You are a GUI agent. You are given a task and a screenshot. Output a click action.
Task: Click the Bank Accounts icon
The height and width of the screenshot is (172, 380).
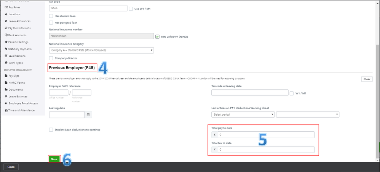coord(6,35)
